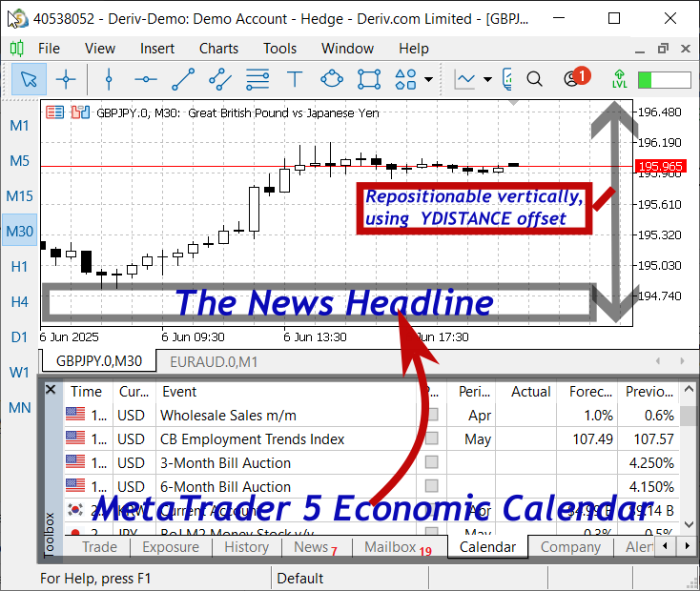Select the M30 timeframe button
This screenshot has width=700, height=591.
(x=19, y=232)
